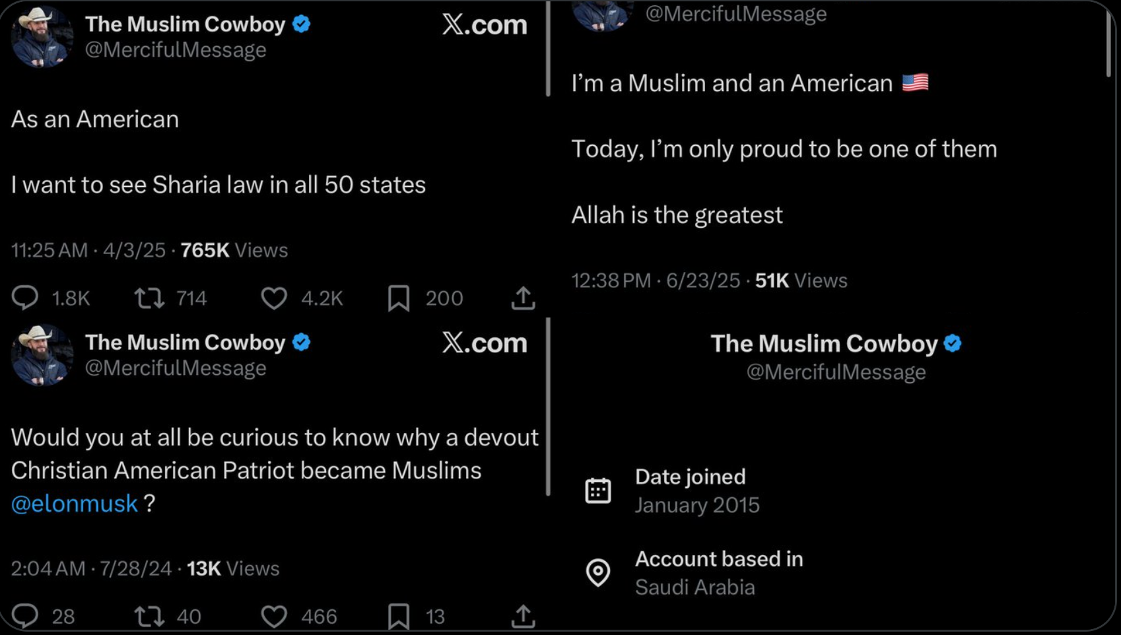Click the calendar icon beside Date joined
Image resolution: width=1121 pixels, height=635 pixels.
tap(598, 490)
